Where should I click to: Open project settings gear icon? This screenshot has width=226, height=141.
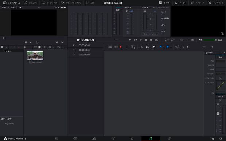(x=221, y=138)
